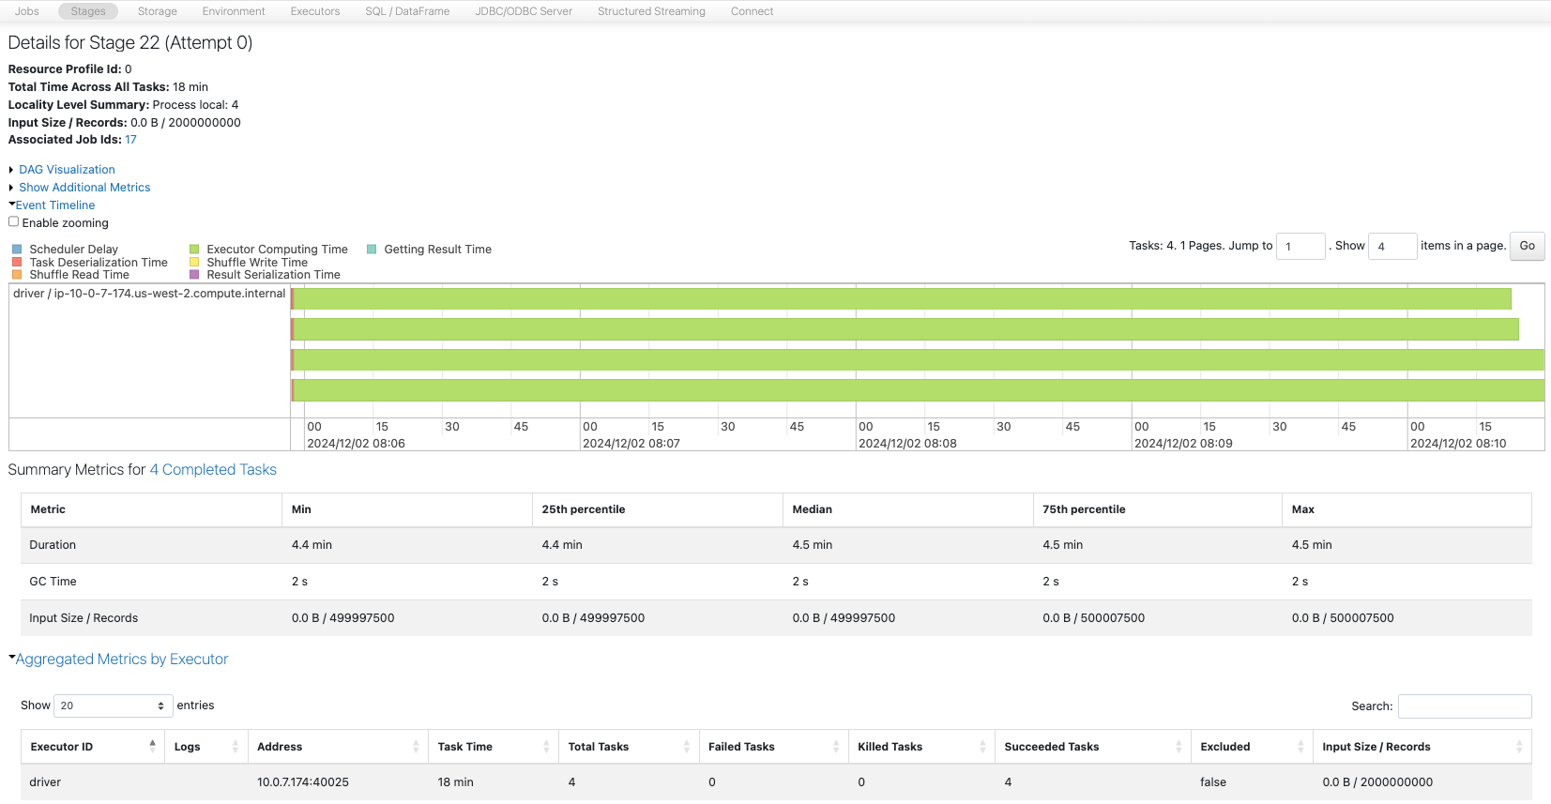The height and width of the screenshot is (804, 1551).
Task: Select the second task bar in timeline
Action: [905, 329]
